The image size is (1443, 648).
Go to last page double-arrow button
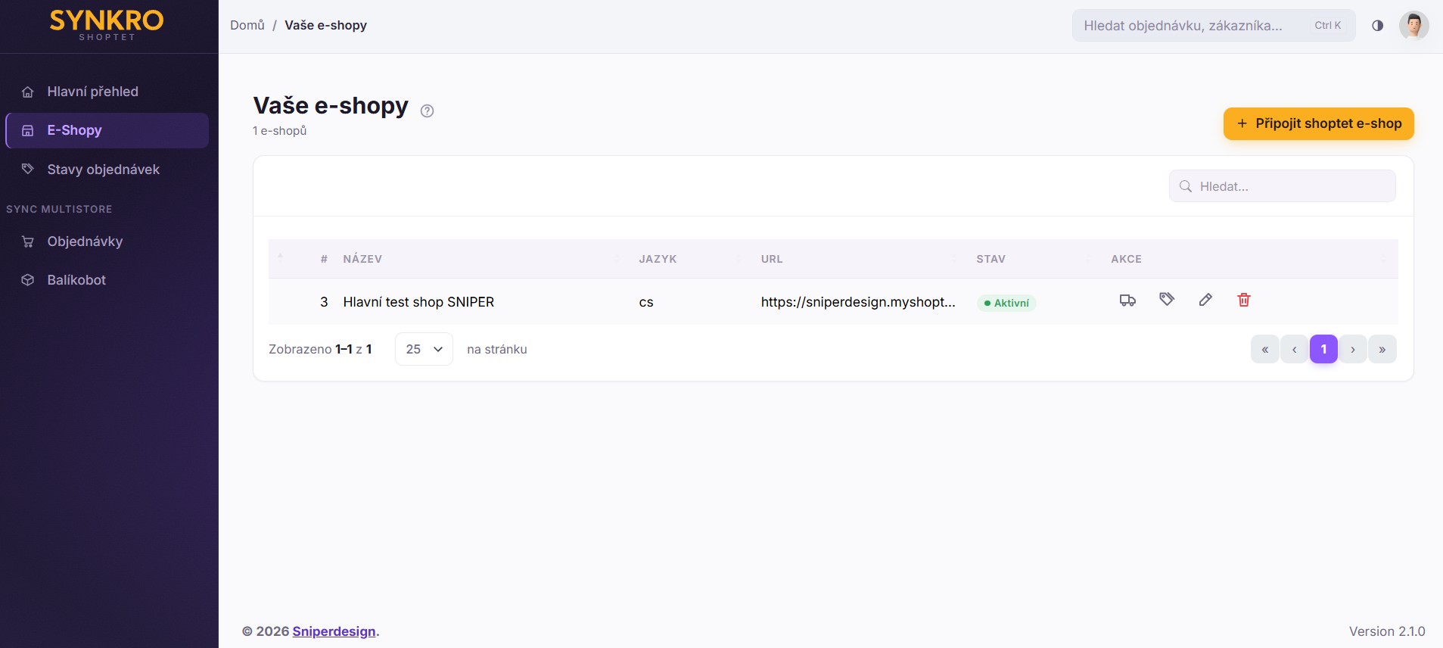pyautogui.click(x=1382, y=349)
